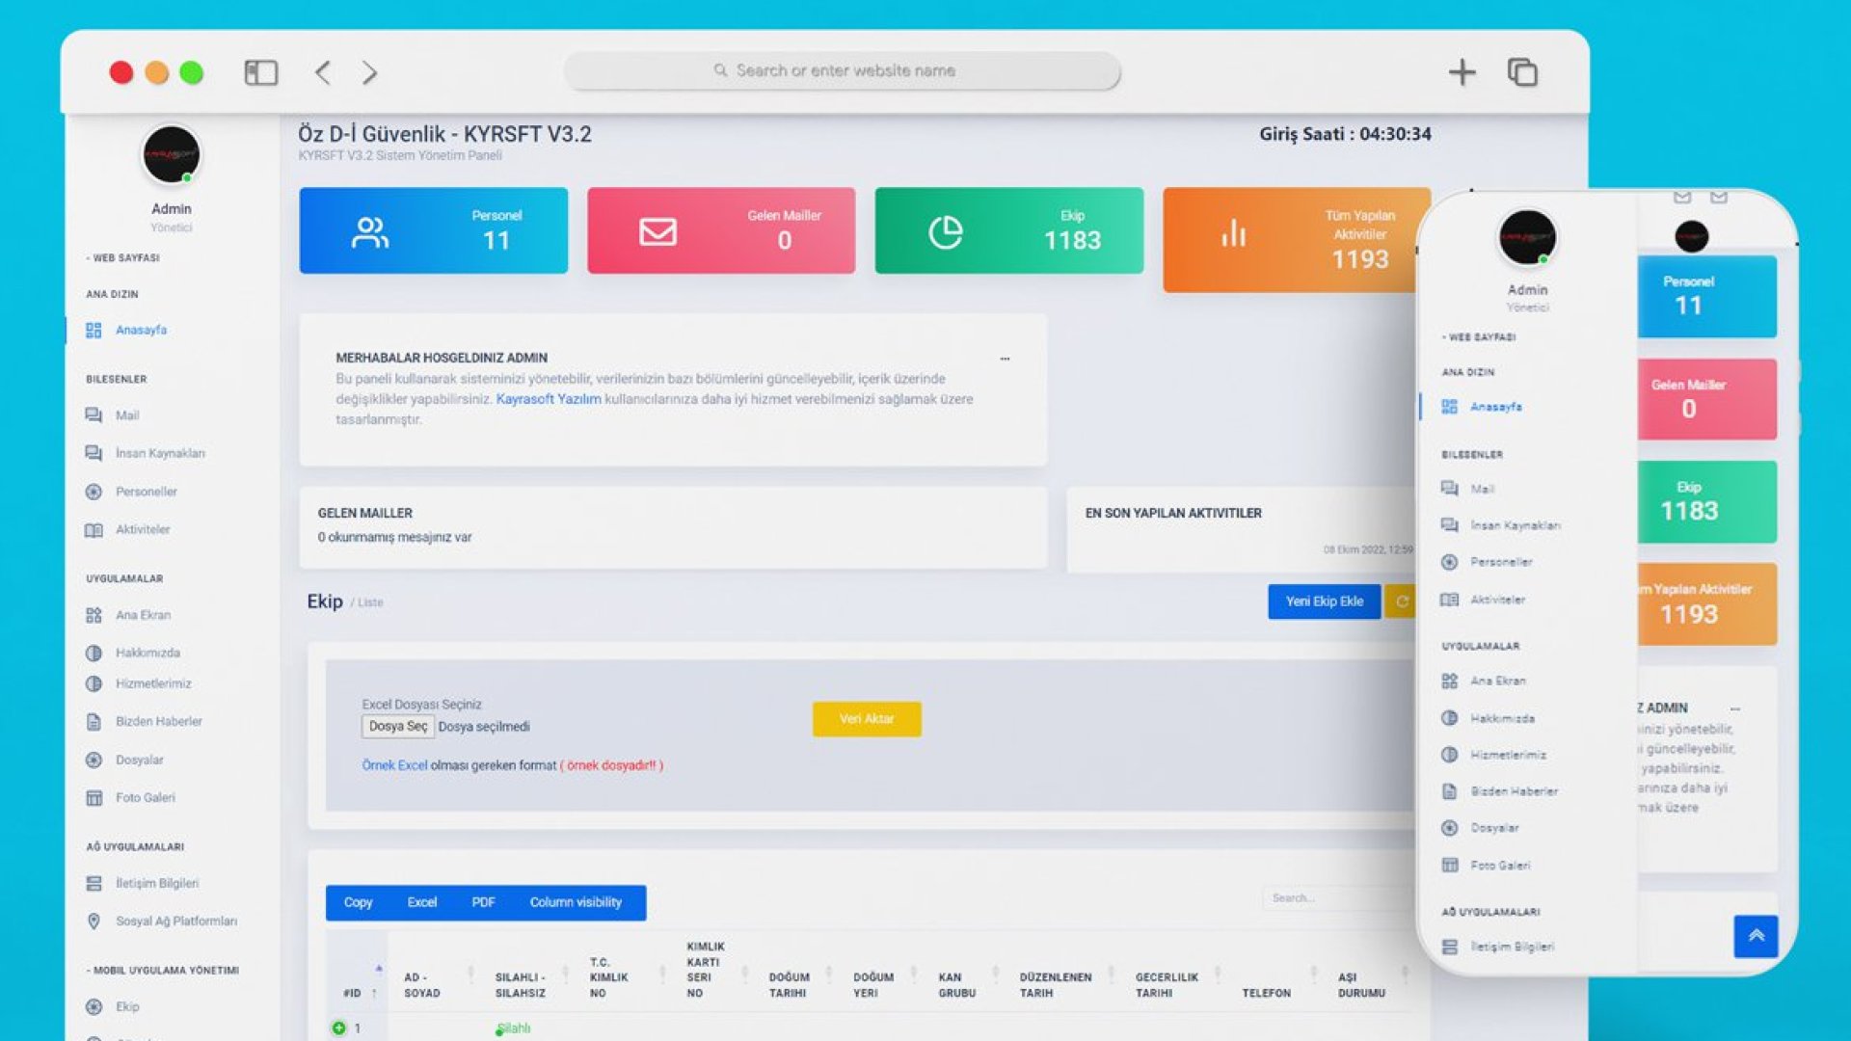The width and height of the screenshot is (1851, 1041).
Task: Click the Yeni Ekip Ekle button
Action: [x=1324, y=601]
